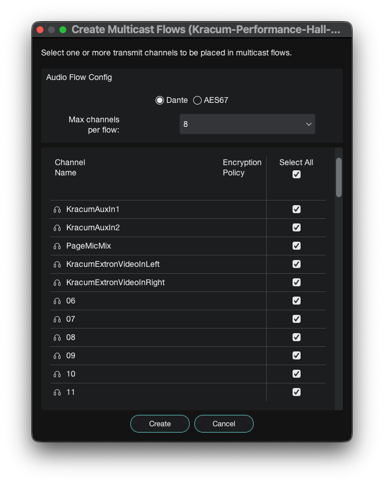Click the green zoom window button
The image size is (384, 484).
pyautogui.click(x=63, y=30)
